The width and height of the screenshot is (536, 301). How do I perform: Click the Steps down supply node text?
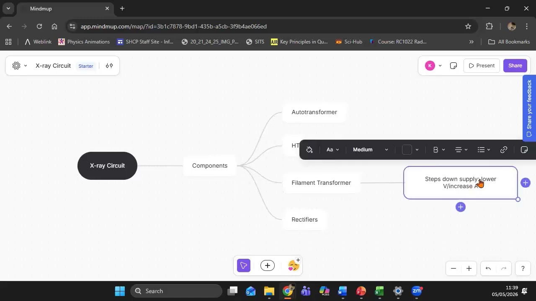coord(461,182)
